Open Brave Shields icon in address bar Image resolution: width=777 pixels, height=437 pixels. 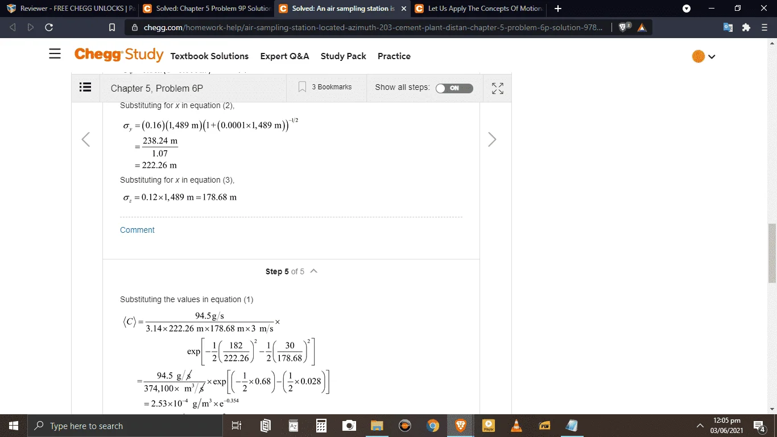pyautogui.click(x=624, y=27)
